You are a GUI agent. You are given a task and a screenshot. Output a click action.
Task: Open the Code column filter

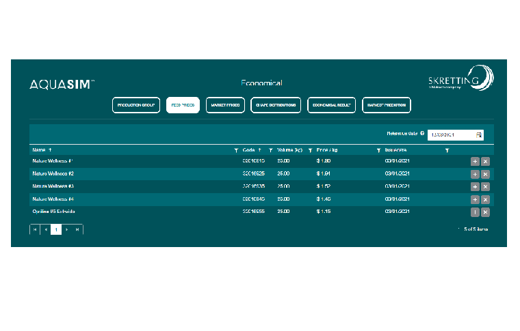coord(271,149)
